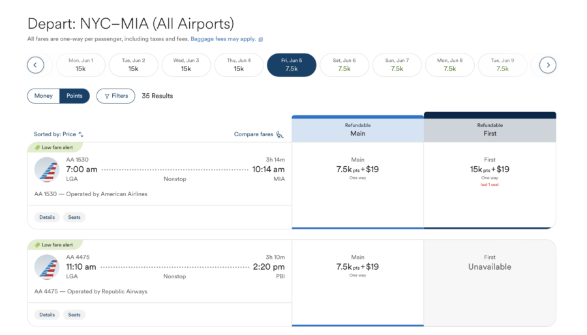Select Tue, Jun 9 date tab

click(x=502, y=65)
